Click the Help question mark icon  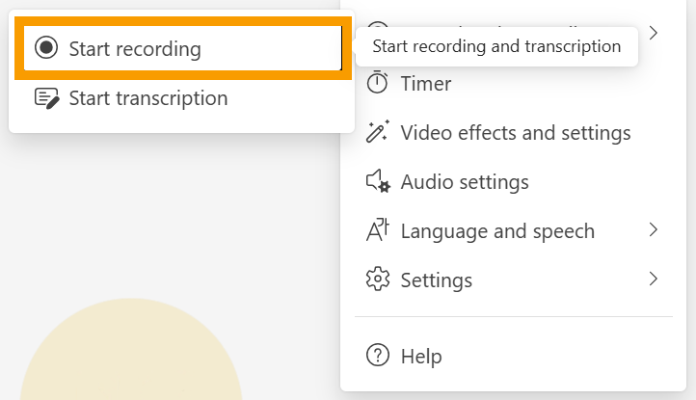point(378,357)
